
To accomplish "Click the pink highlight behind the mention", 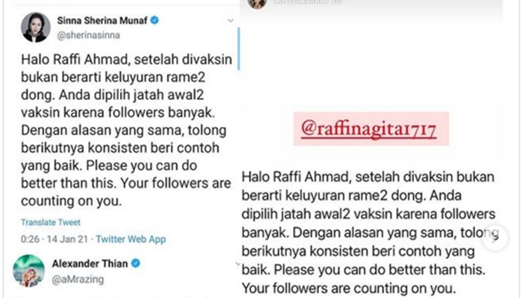I will pos(371,129).
